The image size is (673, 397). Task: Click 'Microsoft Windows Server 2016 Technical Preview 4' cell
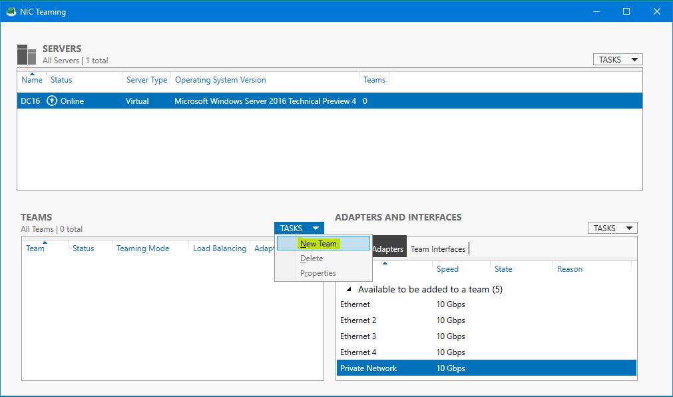(265, 101)
